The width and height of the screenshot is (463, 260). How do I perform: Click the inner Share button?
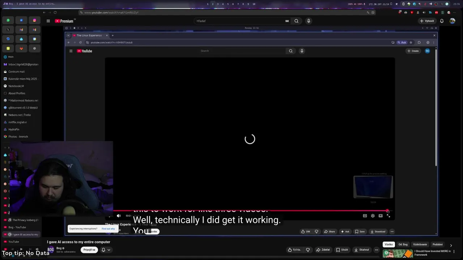(x=329, y=231)
